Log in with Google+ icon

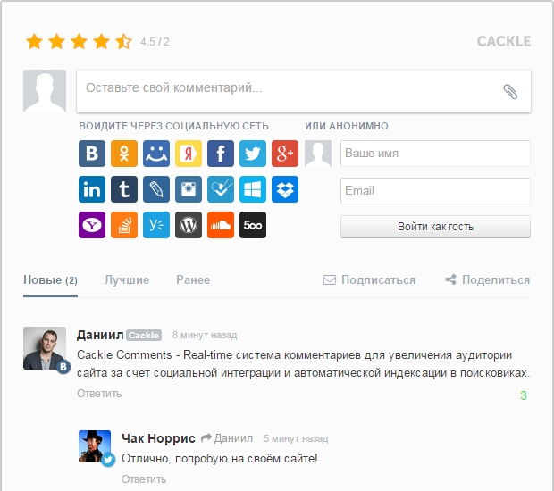click(x=285, y=154)
